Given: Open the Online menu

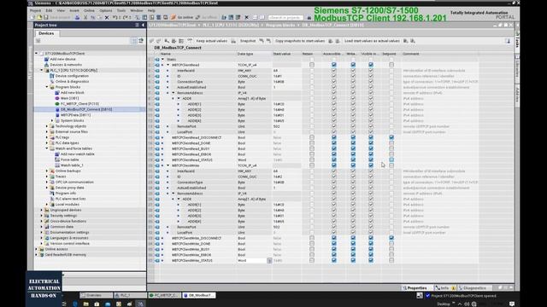Looking at the screenshot, I should tap(89, 10).
